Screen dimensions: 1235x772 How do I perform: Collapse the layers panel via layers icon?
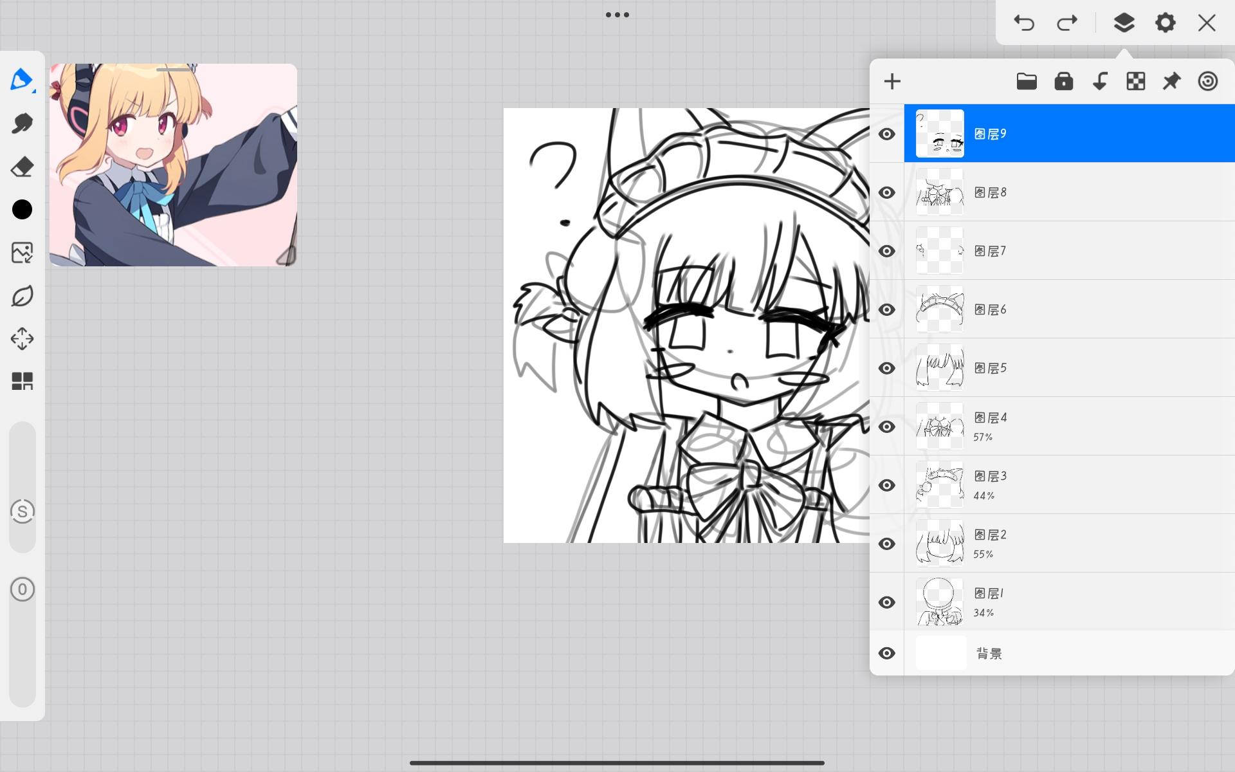click(1124, 23)
